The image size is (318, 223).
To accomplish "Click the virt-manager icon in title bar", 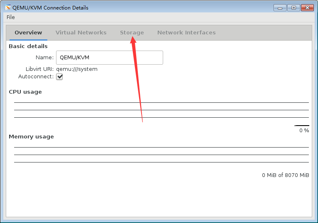I will [x=8, y=8].
